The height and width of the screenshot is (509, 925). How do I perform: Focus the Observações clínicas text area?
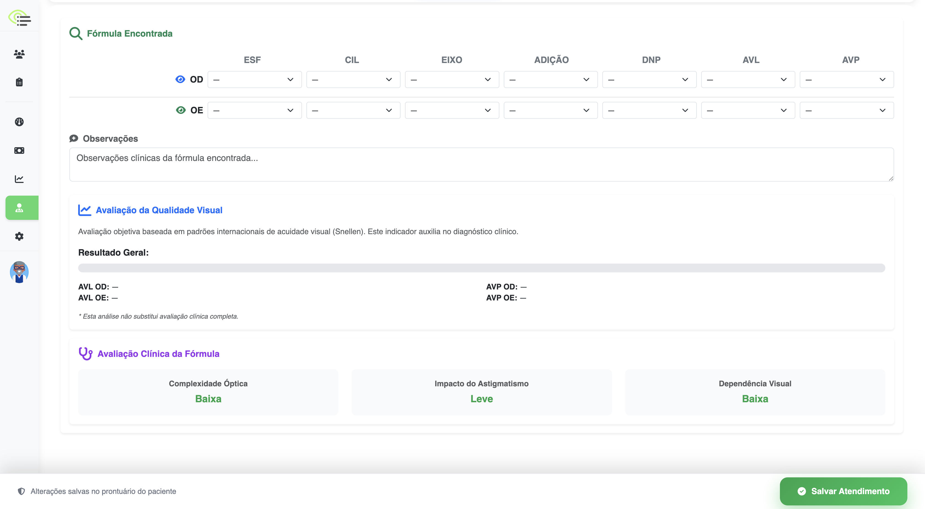481,165
